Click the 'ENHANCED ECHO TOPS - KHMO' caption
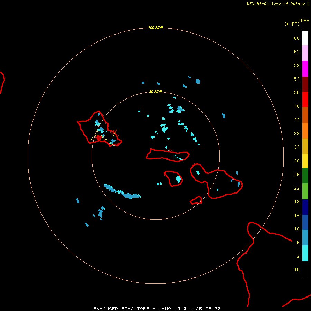This screenshot has width=311, height=311. (x=132, y=309)
